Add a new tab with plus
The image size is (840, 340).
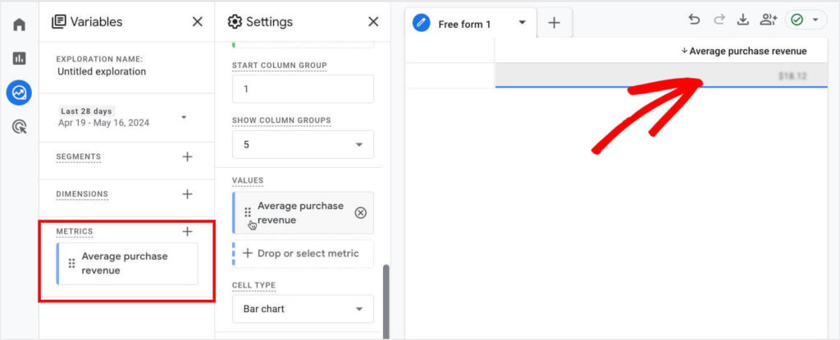point(554,22)
